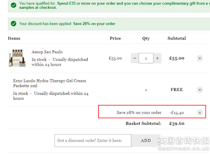Screen dimensions: 210x154
Task: Increase Aesop Sao Paulo quantity with plus
Action: click(157, 58)
